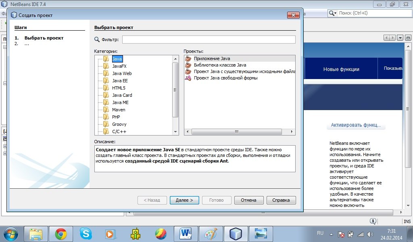The image size is (413, 242).
Task: Open Paint from the taskbar
Action: tap(211, 234)
